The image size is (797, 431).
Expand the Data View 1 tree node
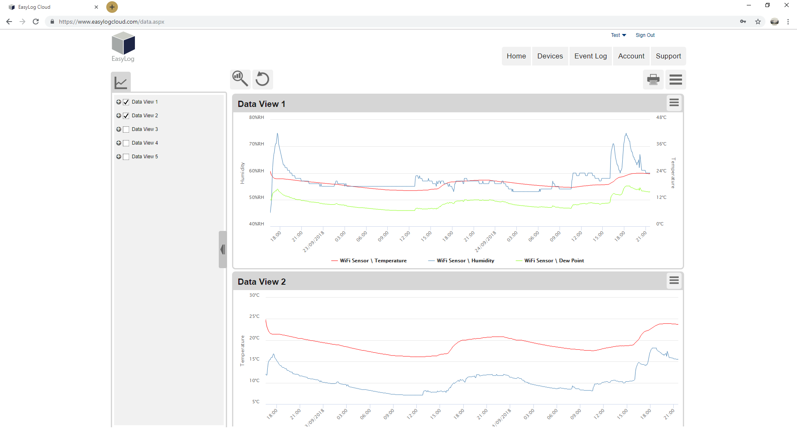(119, 102)
